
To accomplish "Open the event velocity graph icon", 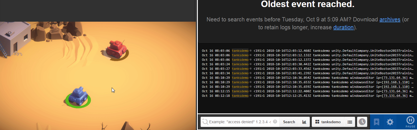I will pos(304,122).
